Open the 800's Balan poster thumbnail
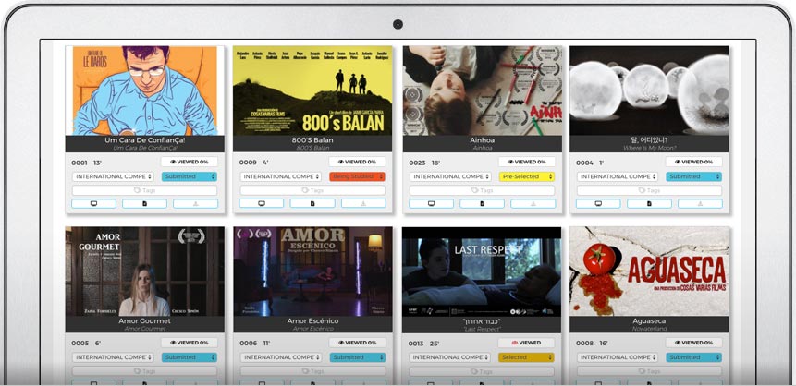This screenshot has width=796, height=386. (313, 90)
